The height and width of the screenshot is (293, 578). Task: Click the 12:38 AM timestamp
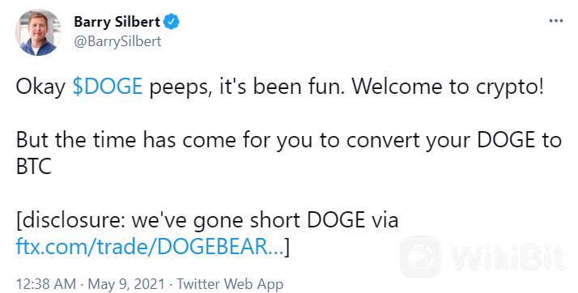[45, 284]
